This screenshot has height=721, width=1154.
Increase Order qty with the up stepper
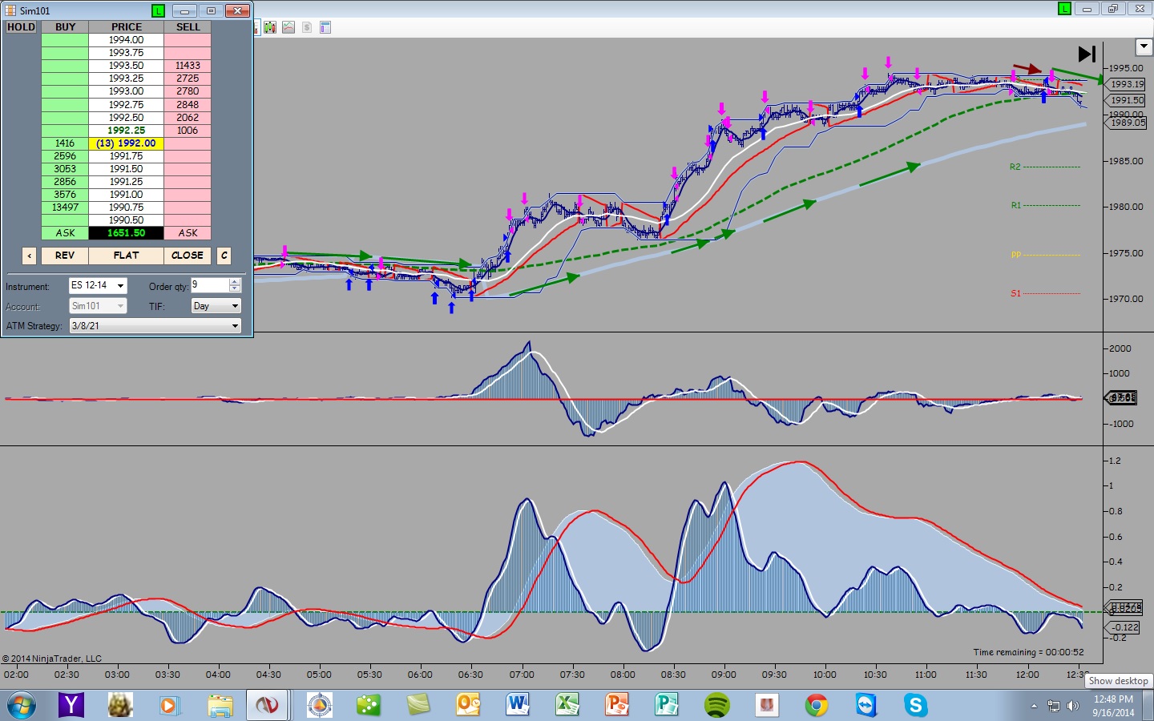pyautogui.click(x=235, y=282)
